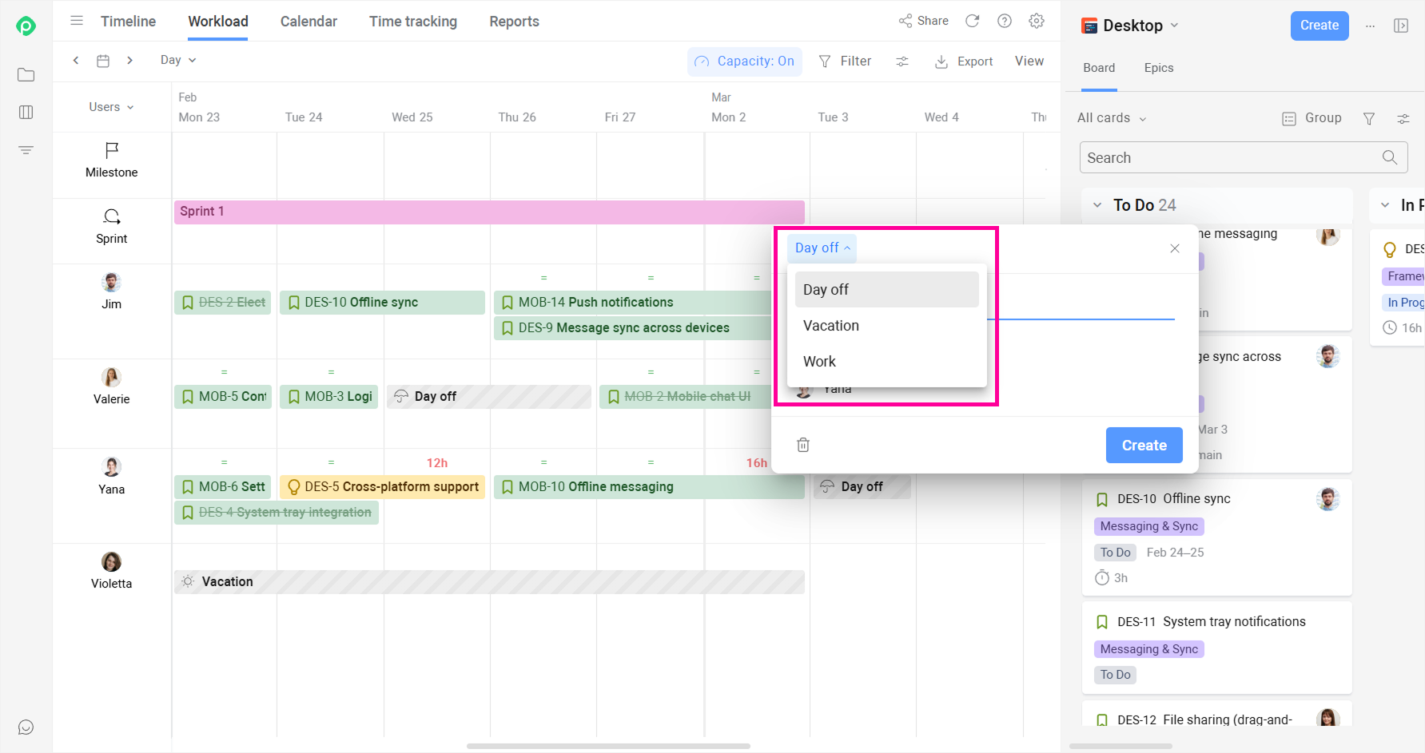Open the Users grouping dropdown

(x=111, y=107)
